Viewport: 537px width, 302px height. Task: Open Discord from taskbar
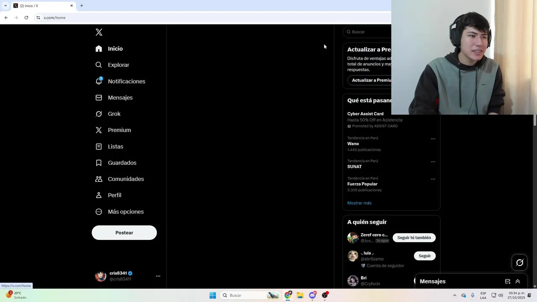[312, 295]
